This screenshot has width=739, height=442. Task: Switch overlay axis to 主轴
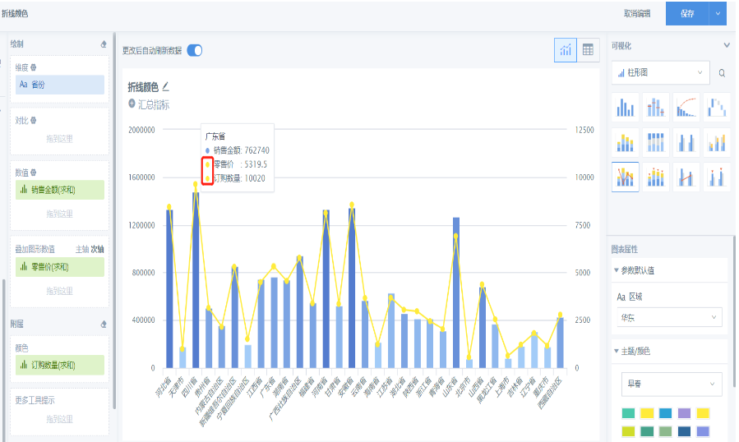82,249
